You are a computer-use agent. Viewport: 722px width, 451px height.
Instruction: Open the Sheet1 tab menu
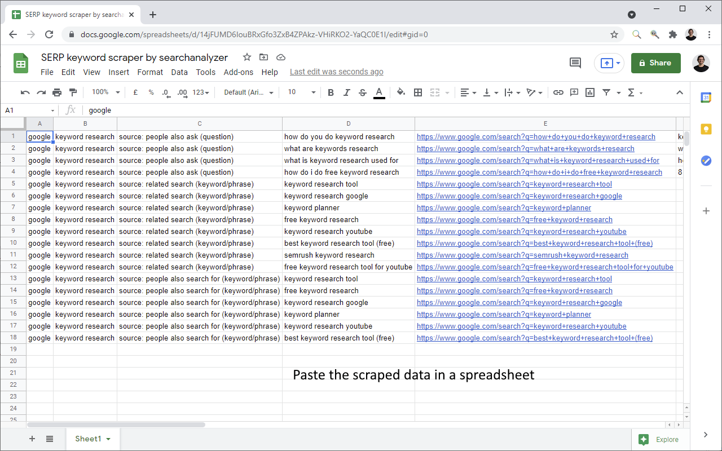point(108,439)
